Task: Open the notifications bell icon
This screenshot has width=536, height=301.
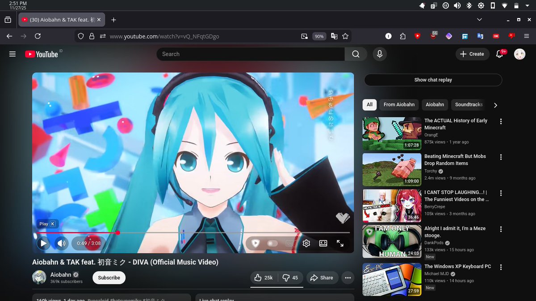Action: pyautogui.click(x=499, y=54)
